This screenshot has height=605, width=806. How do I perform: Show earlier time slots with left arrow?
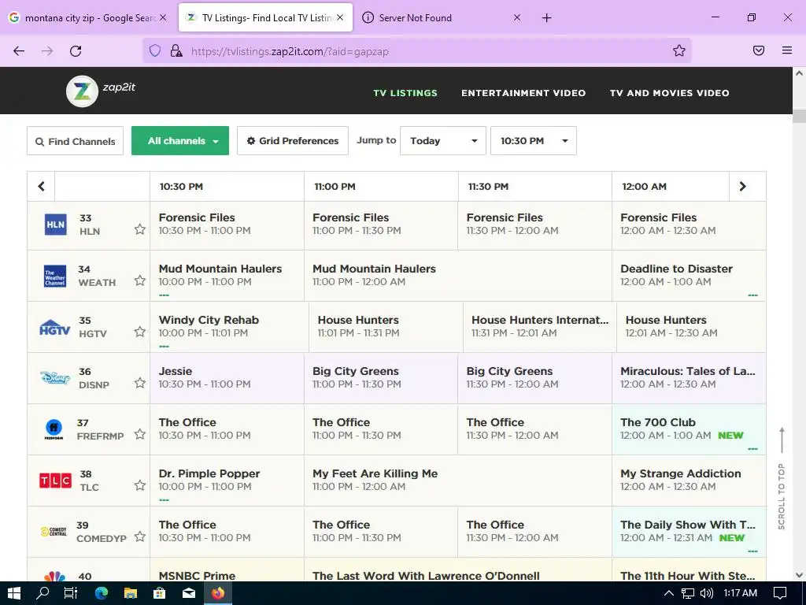(x=41, y=186)
